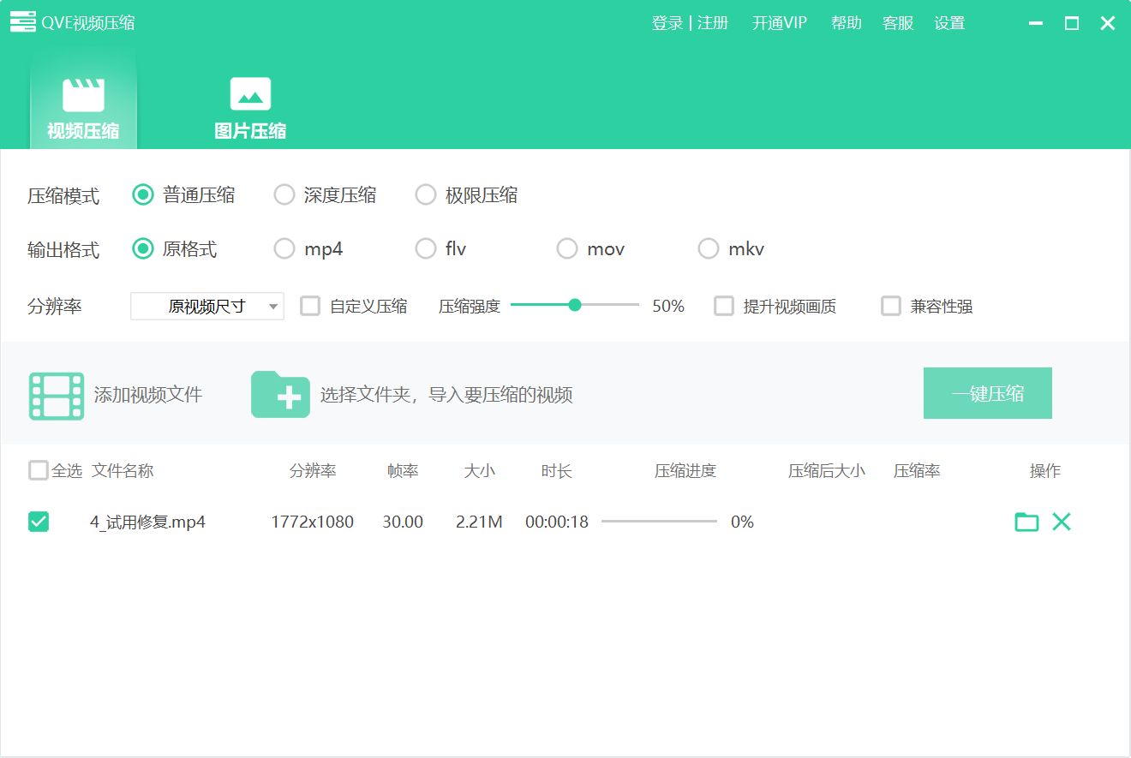This screenshot has width=1131, height=758.
Task: Click the 大小 column header
Action: click(480, 471)
